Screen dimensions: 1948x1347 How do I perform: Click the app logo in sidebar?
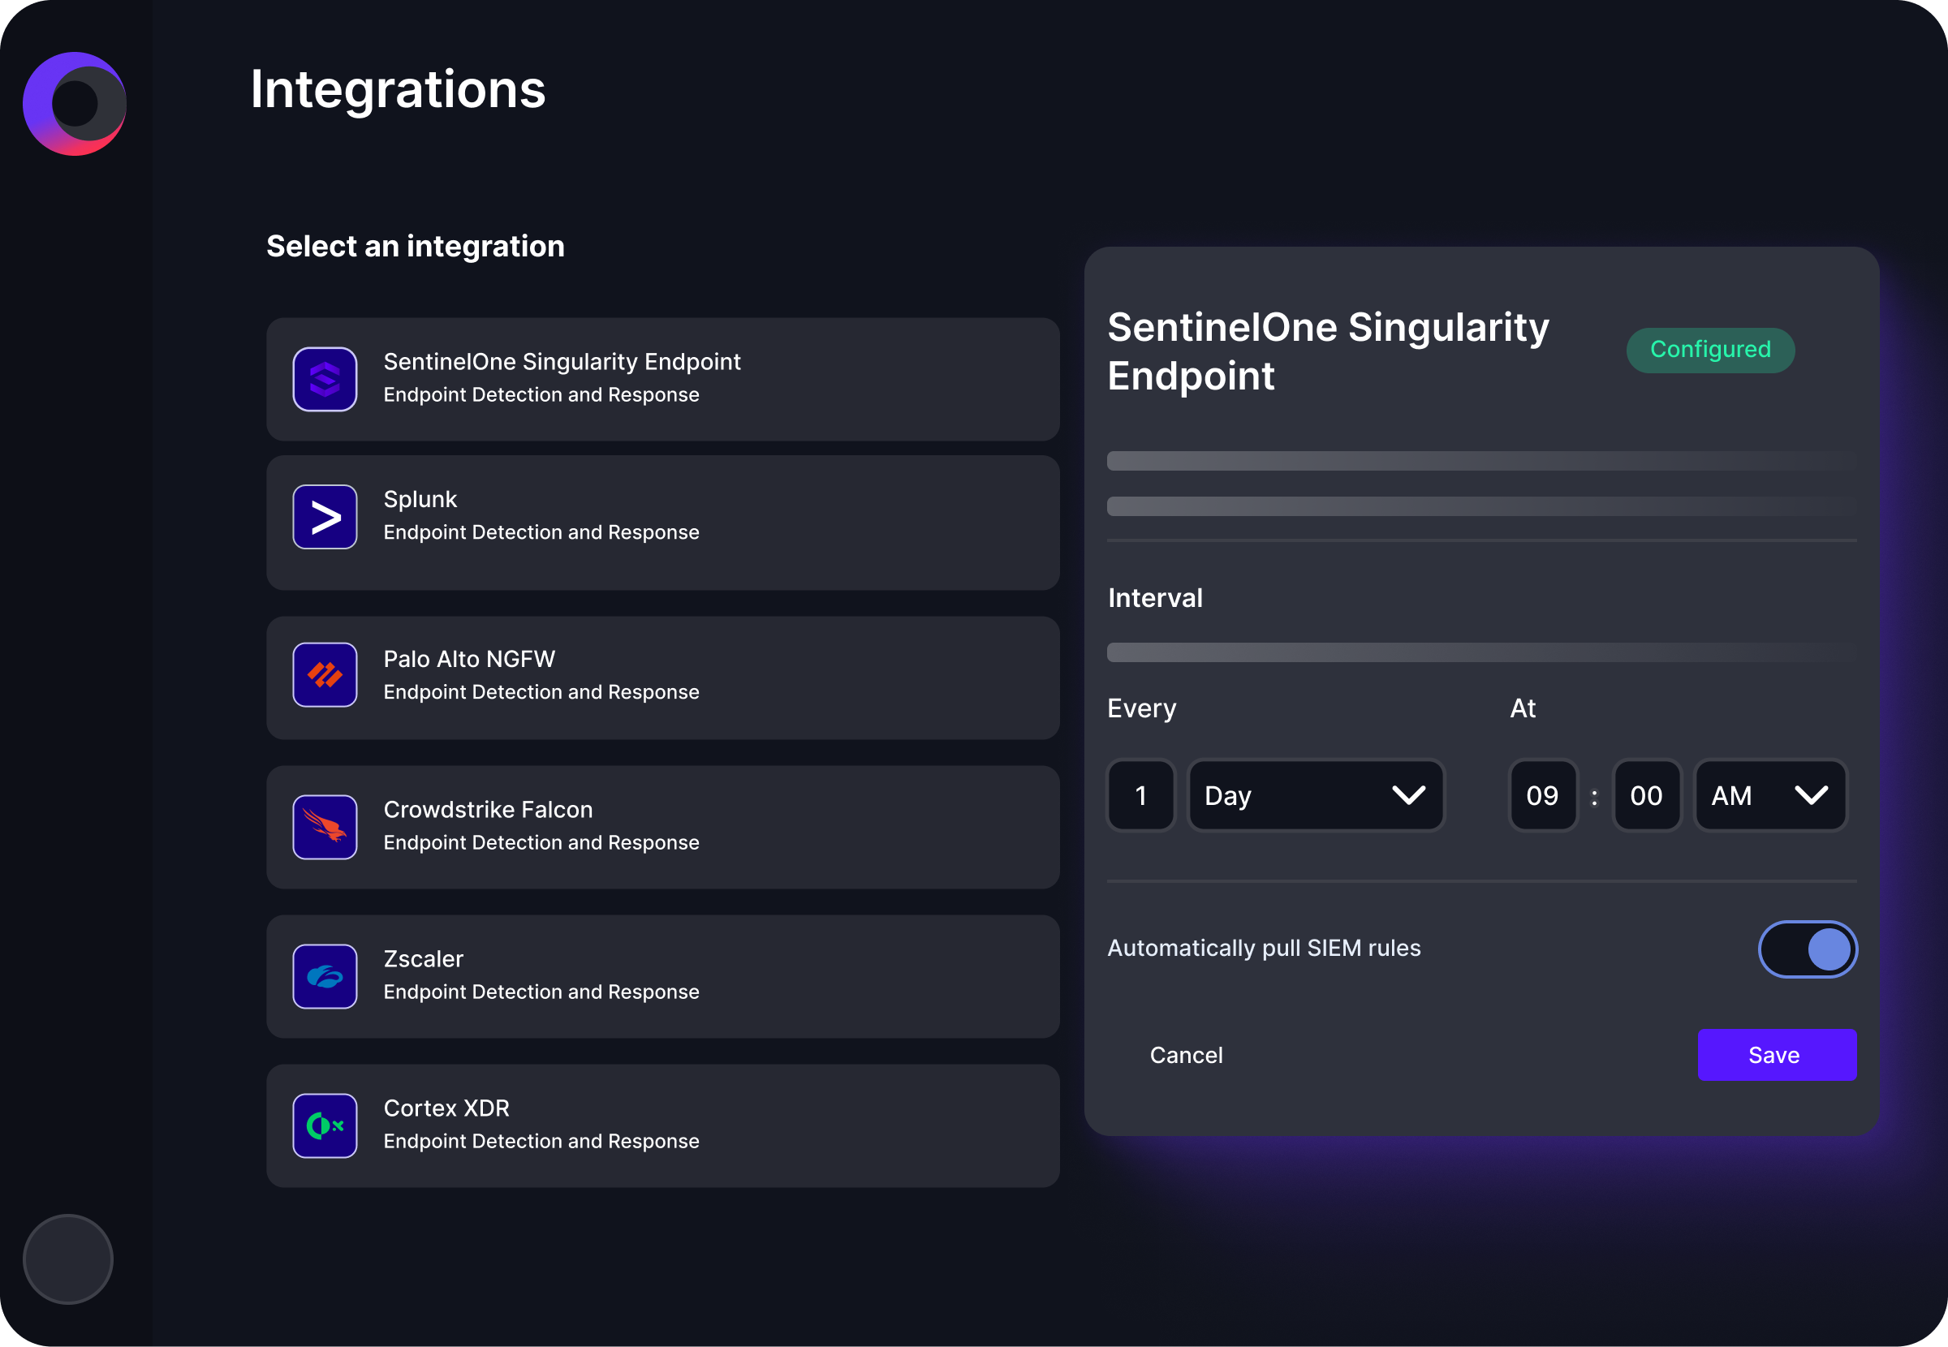click(75, 104)
